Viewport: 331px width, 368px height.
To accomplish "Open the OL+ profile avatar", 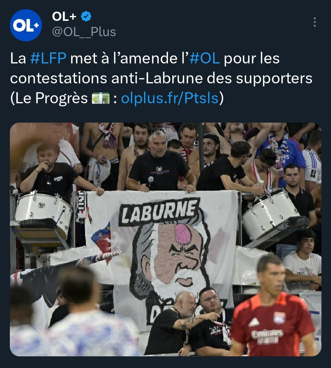I will coord(26,25).
